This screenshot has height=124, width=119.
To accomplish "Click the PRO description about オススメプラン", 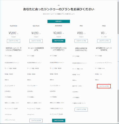I will click(81, 49).
